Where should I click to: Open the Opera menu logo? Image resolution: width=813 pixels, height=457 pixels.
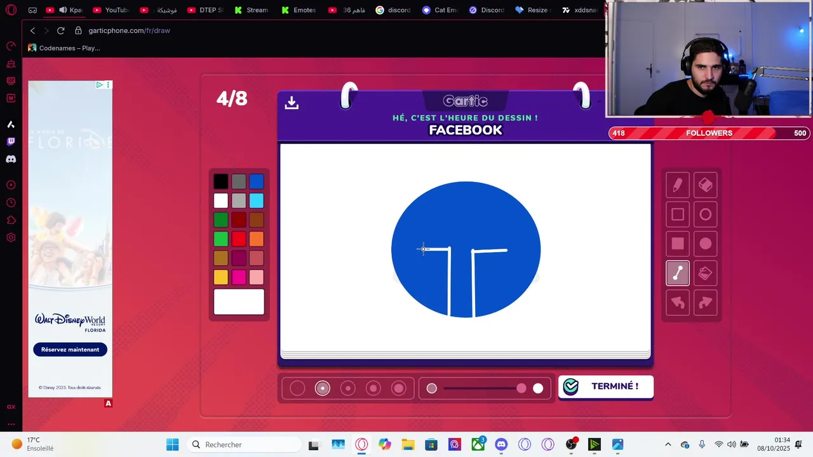11,10
